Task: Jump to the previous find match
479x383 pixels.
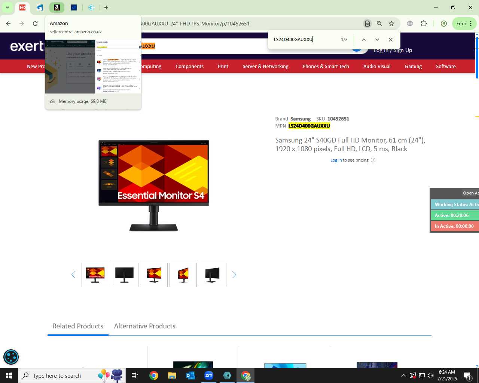Action: pyautogui.click(x=363, y=40)
